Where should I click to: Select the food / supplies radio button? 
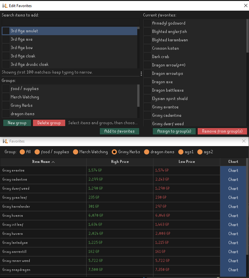pyautogui.click(x=37, y=152)
